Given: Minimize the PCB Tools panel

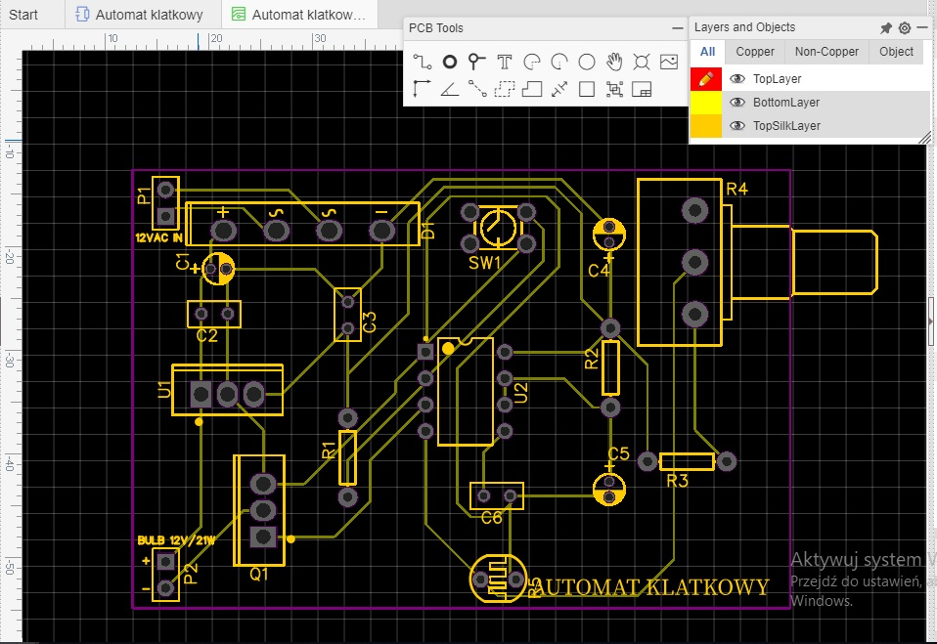Looking at the screenshot, I should point(677,28).
